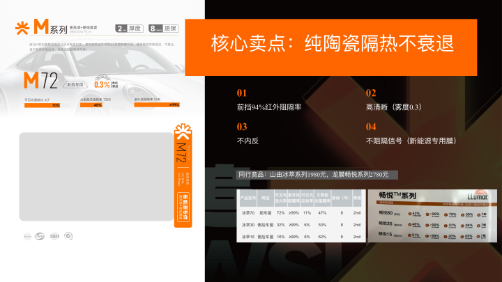Click the 产品型号 table header cell
The width and height of the screenshot is (502, 282).
tap(248, 198)
